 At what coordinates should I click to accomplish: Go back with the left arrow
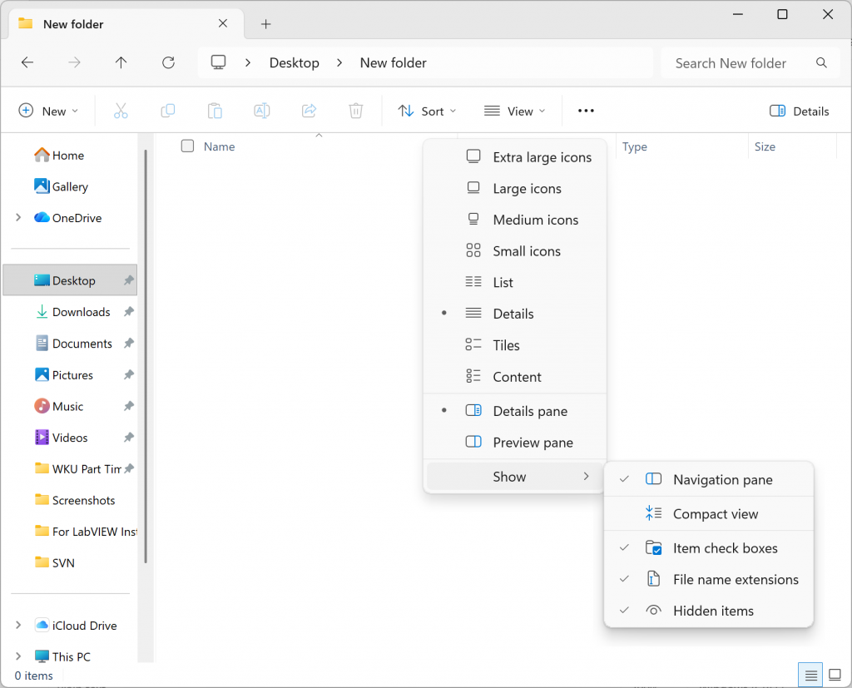[27, 62]
